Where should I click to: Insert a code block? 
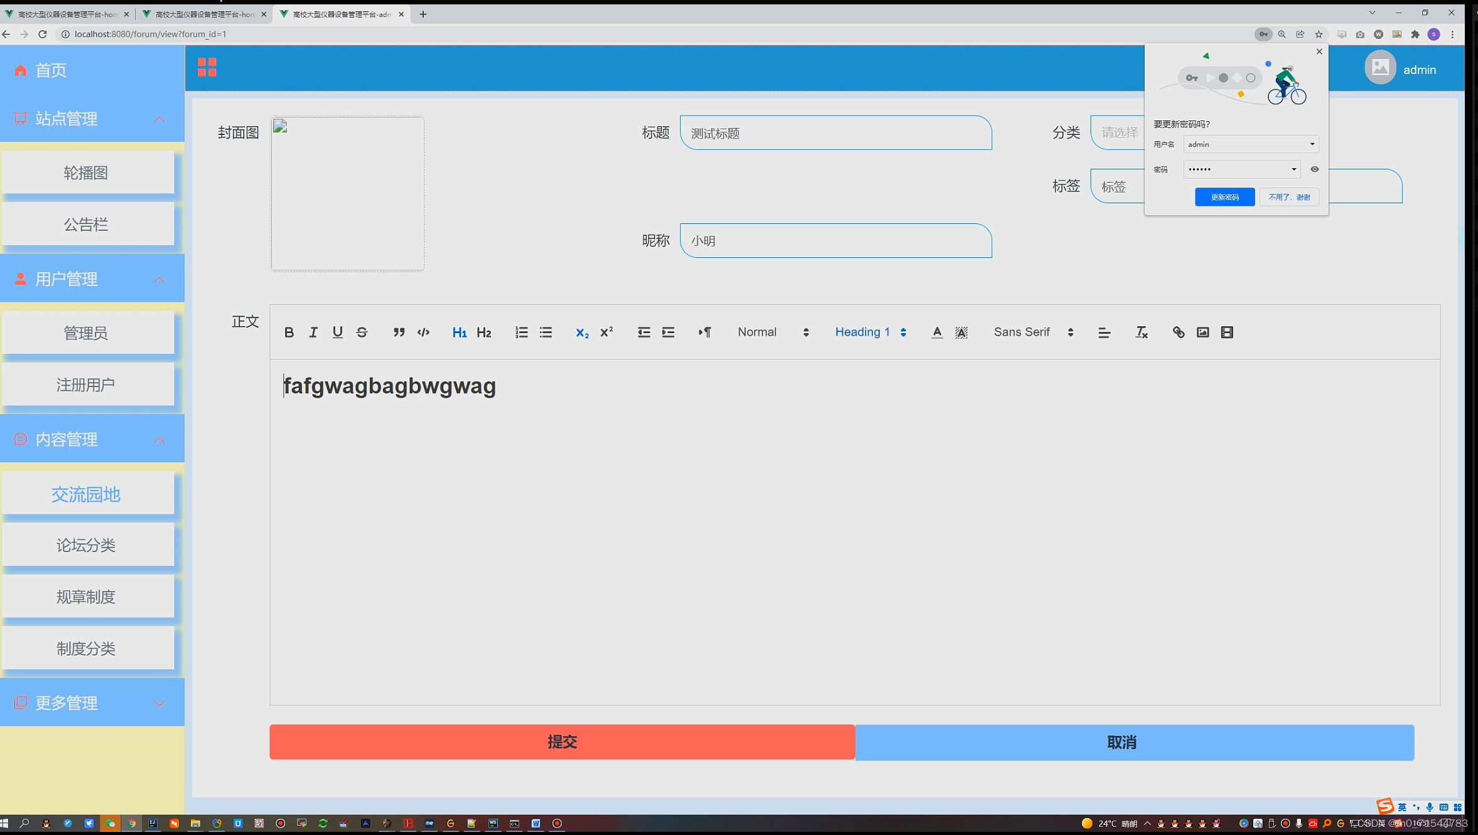(x=423, y=332)
